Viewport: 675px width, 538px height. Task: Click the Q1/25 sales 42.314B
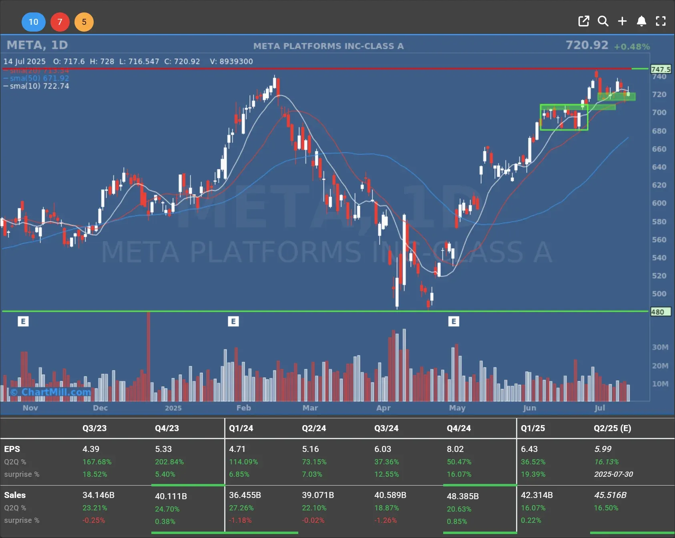point(537,495)
